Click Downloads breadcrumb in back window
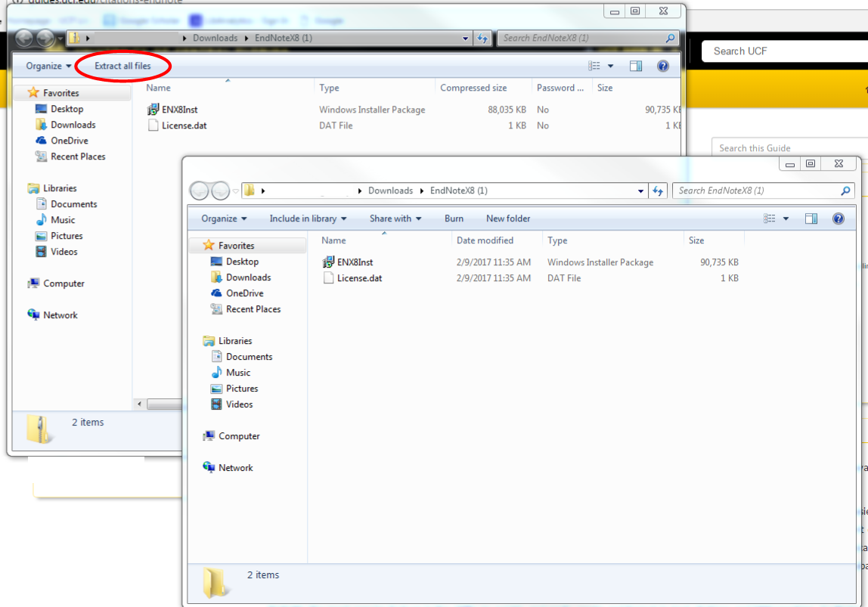The image size is (868, 607). (x=215, y=39)
